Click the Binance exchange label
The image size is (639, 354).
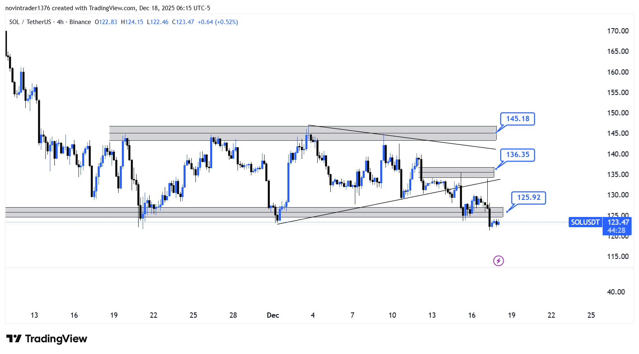tap(80, 22)
